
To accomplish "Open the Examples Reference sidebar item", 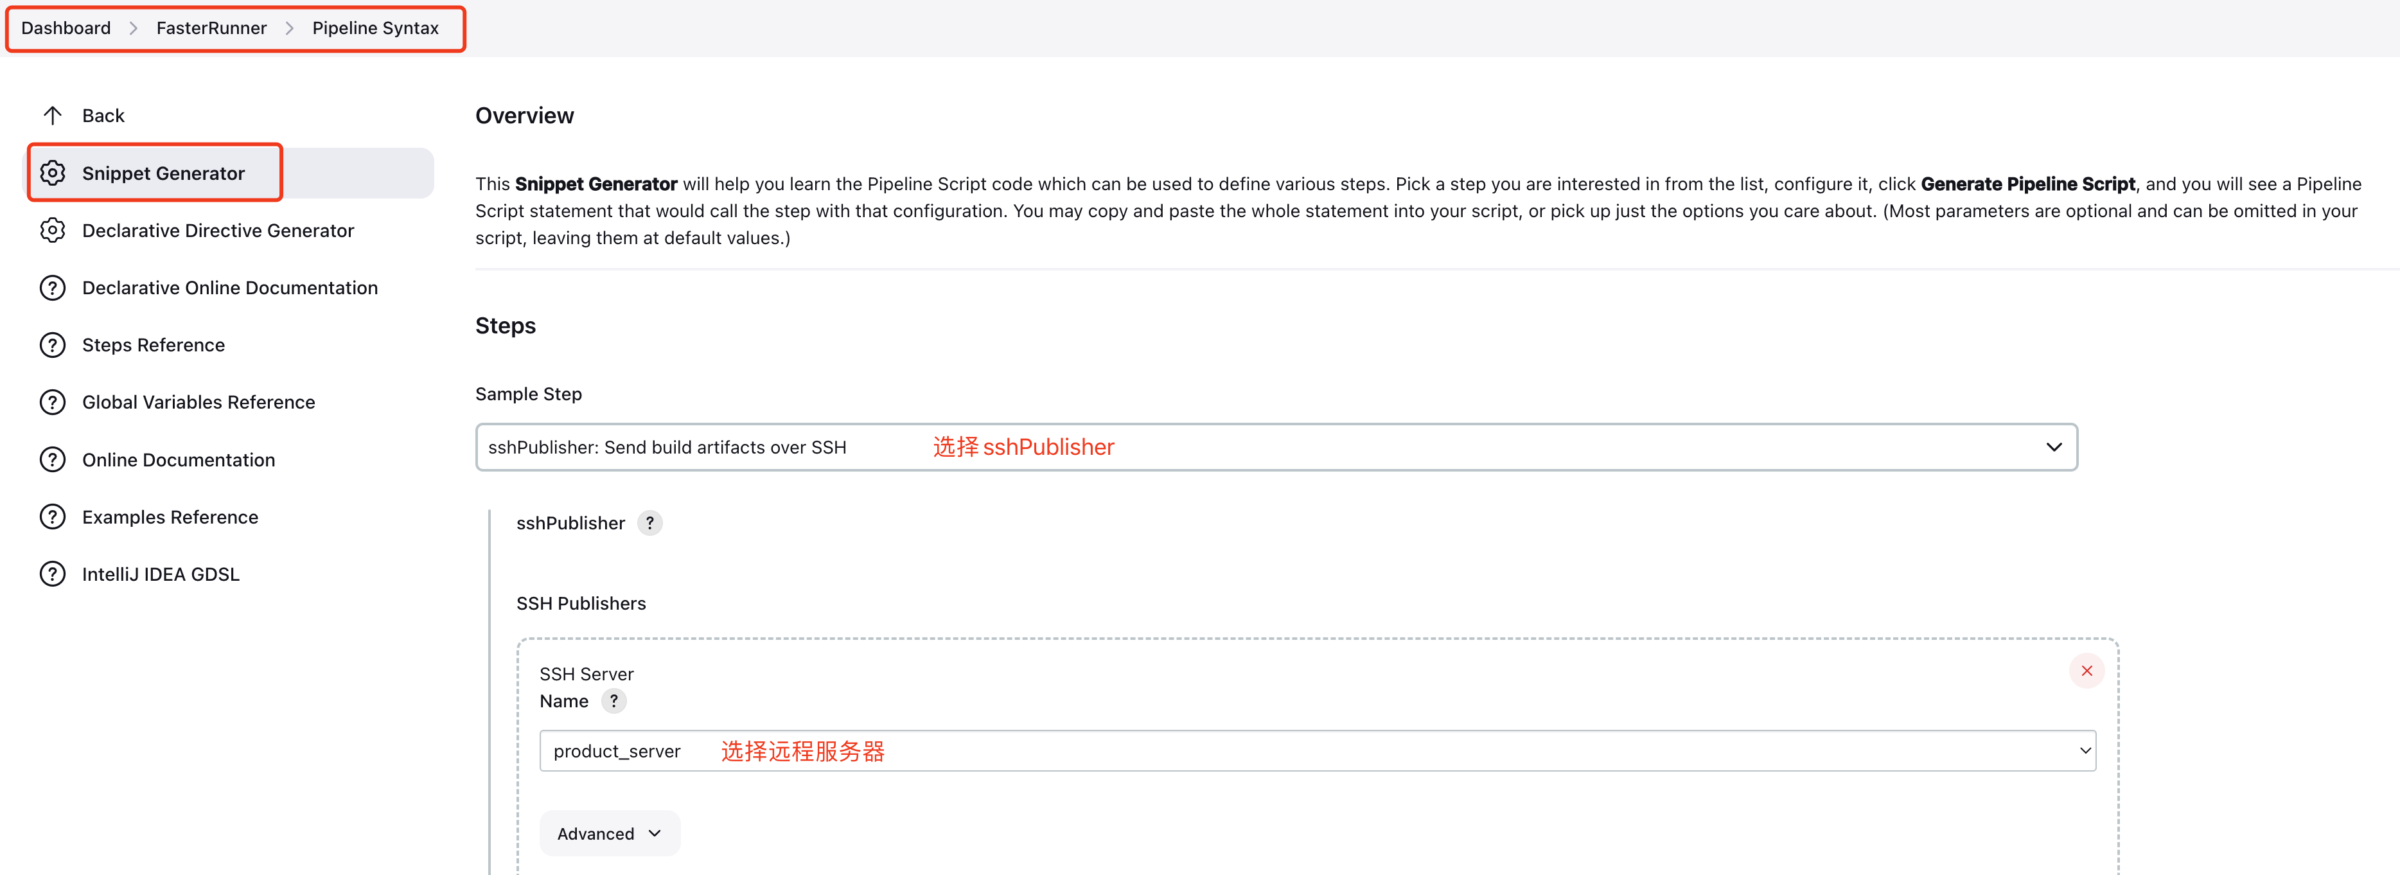I will [x=170, y=517].
